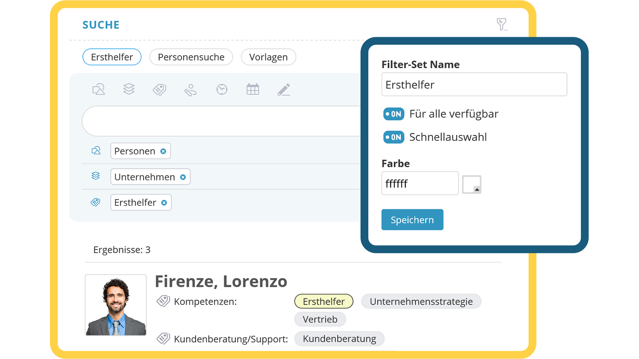Open Lorenzo Firenze's profile photo
Viewport: 639px width, 359px height.
coord(116,305)
